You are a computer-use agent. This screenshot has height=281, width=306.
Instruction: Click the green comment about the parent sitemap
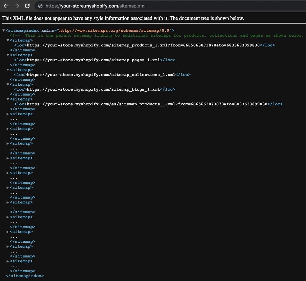tap(157, 35)
